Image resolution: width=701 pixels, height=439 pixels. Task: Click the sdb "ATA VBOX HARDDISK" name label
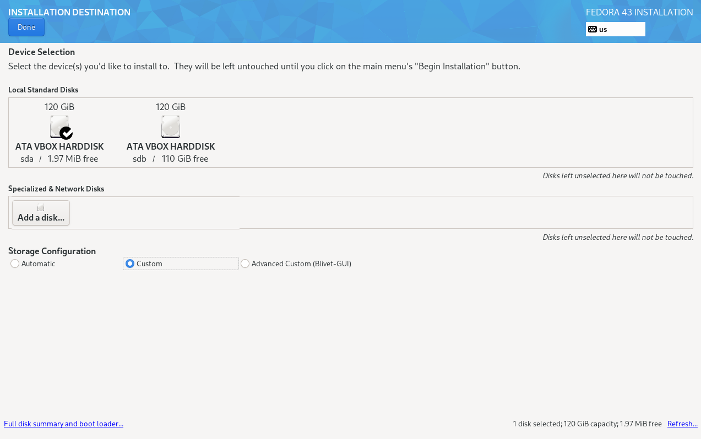point(171,146)
